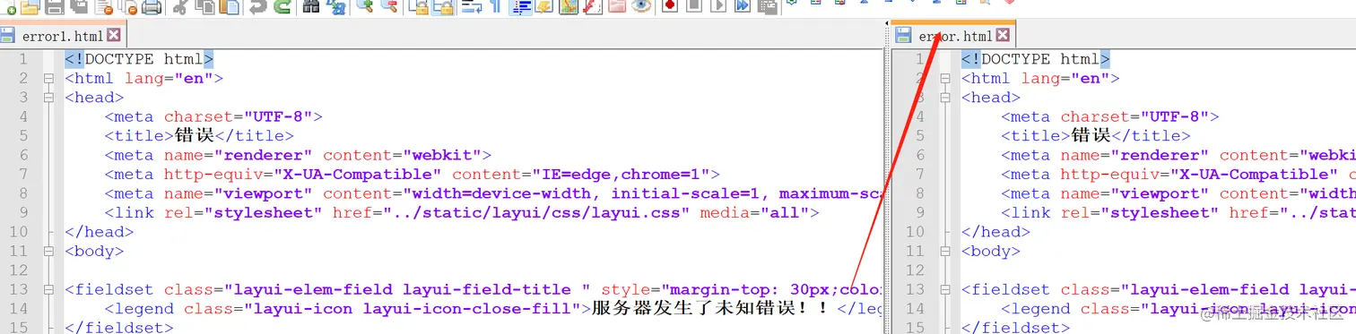The image size is (1356, 334).
Task: Collapse the html fold on line 2 in error.html
Action: click(944, 78)
